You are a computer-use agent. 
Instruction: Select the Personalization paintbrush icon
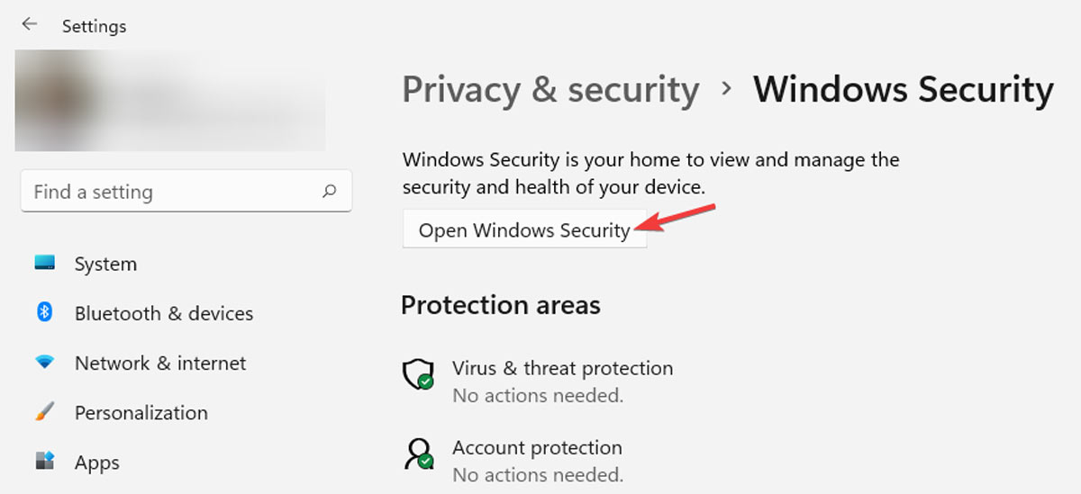click(45, 412)
